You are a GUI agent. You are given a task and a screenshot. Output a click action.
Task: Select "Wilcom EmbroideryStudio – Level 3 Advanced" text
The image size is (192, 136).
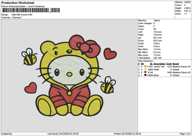click(x=23, y=6)
